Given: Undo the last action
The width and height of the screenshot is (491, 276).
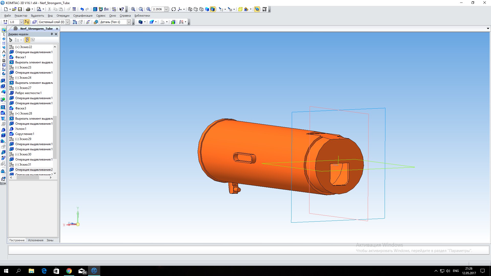Looking at the screenshot, I should tap(82, 9).
